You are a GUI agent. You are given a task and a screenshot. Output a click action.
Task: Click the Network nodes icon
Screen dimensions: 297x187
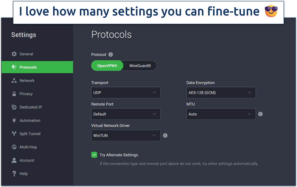(14, 81)
